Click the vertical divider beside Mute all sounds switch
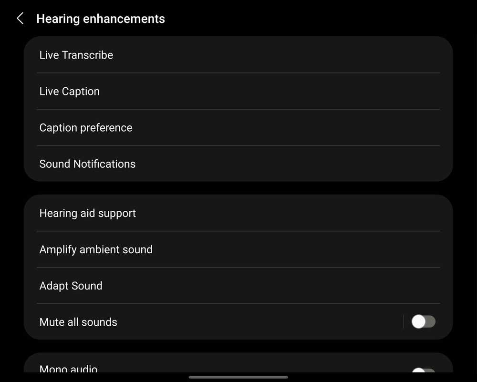The image size is (477, 382). coord(404,322)
